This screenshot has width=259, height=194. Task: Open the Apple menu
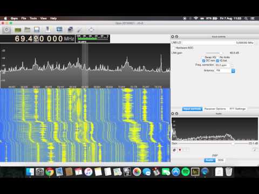[5, 18]
